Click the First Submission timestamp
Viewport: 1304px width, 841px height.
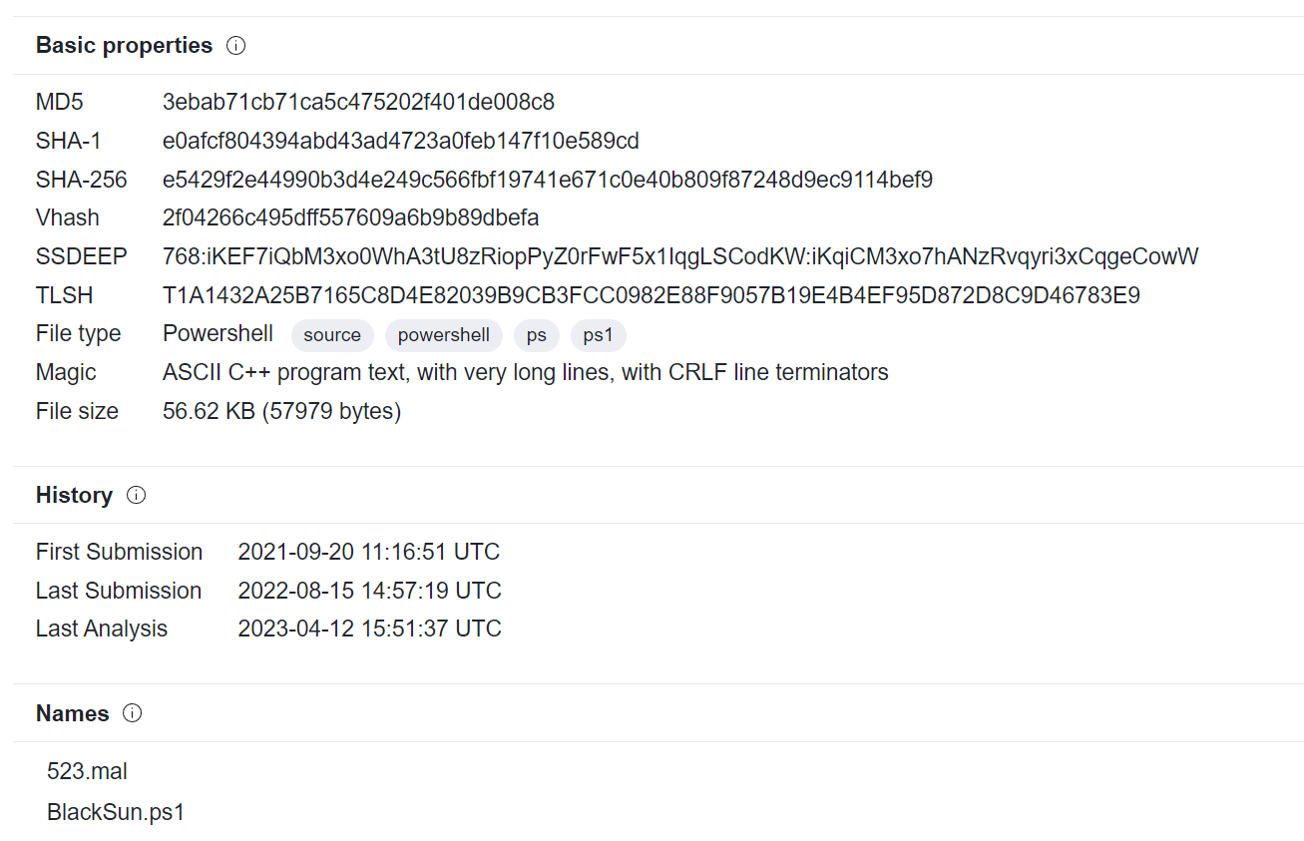(x=369, y=552)
